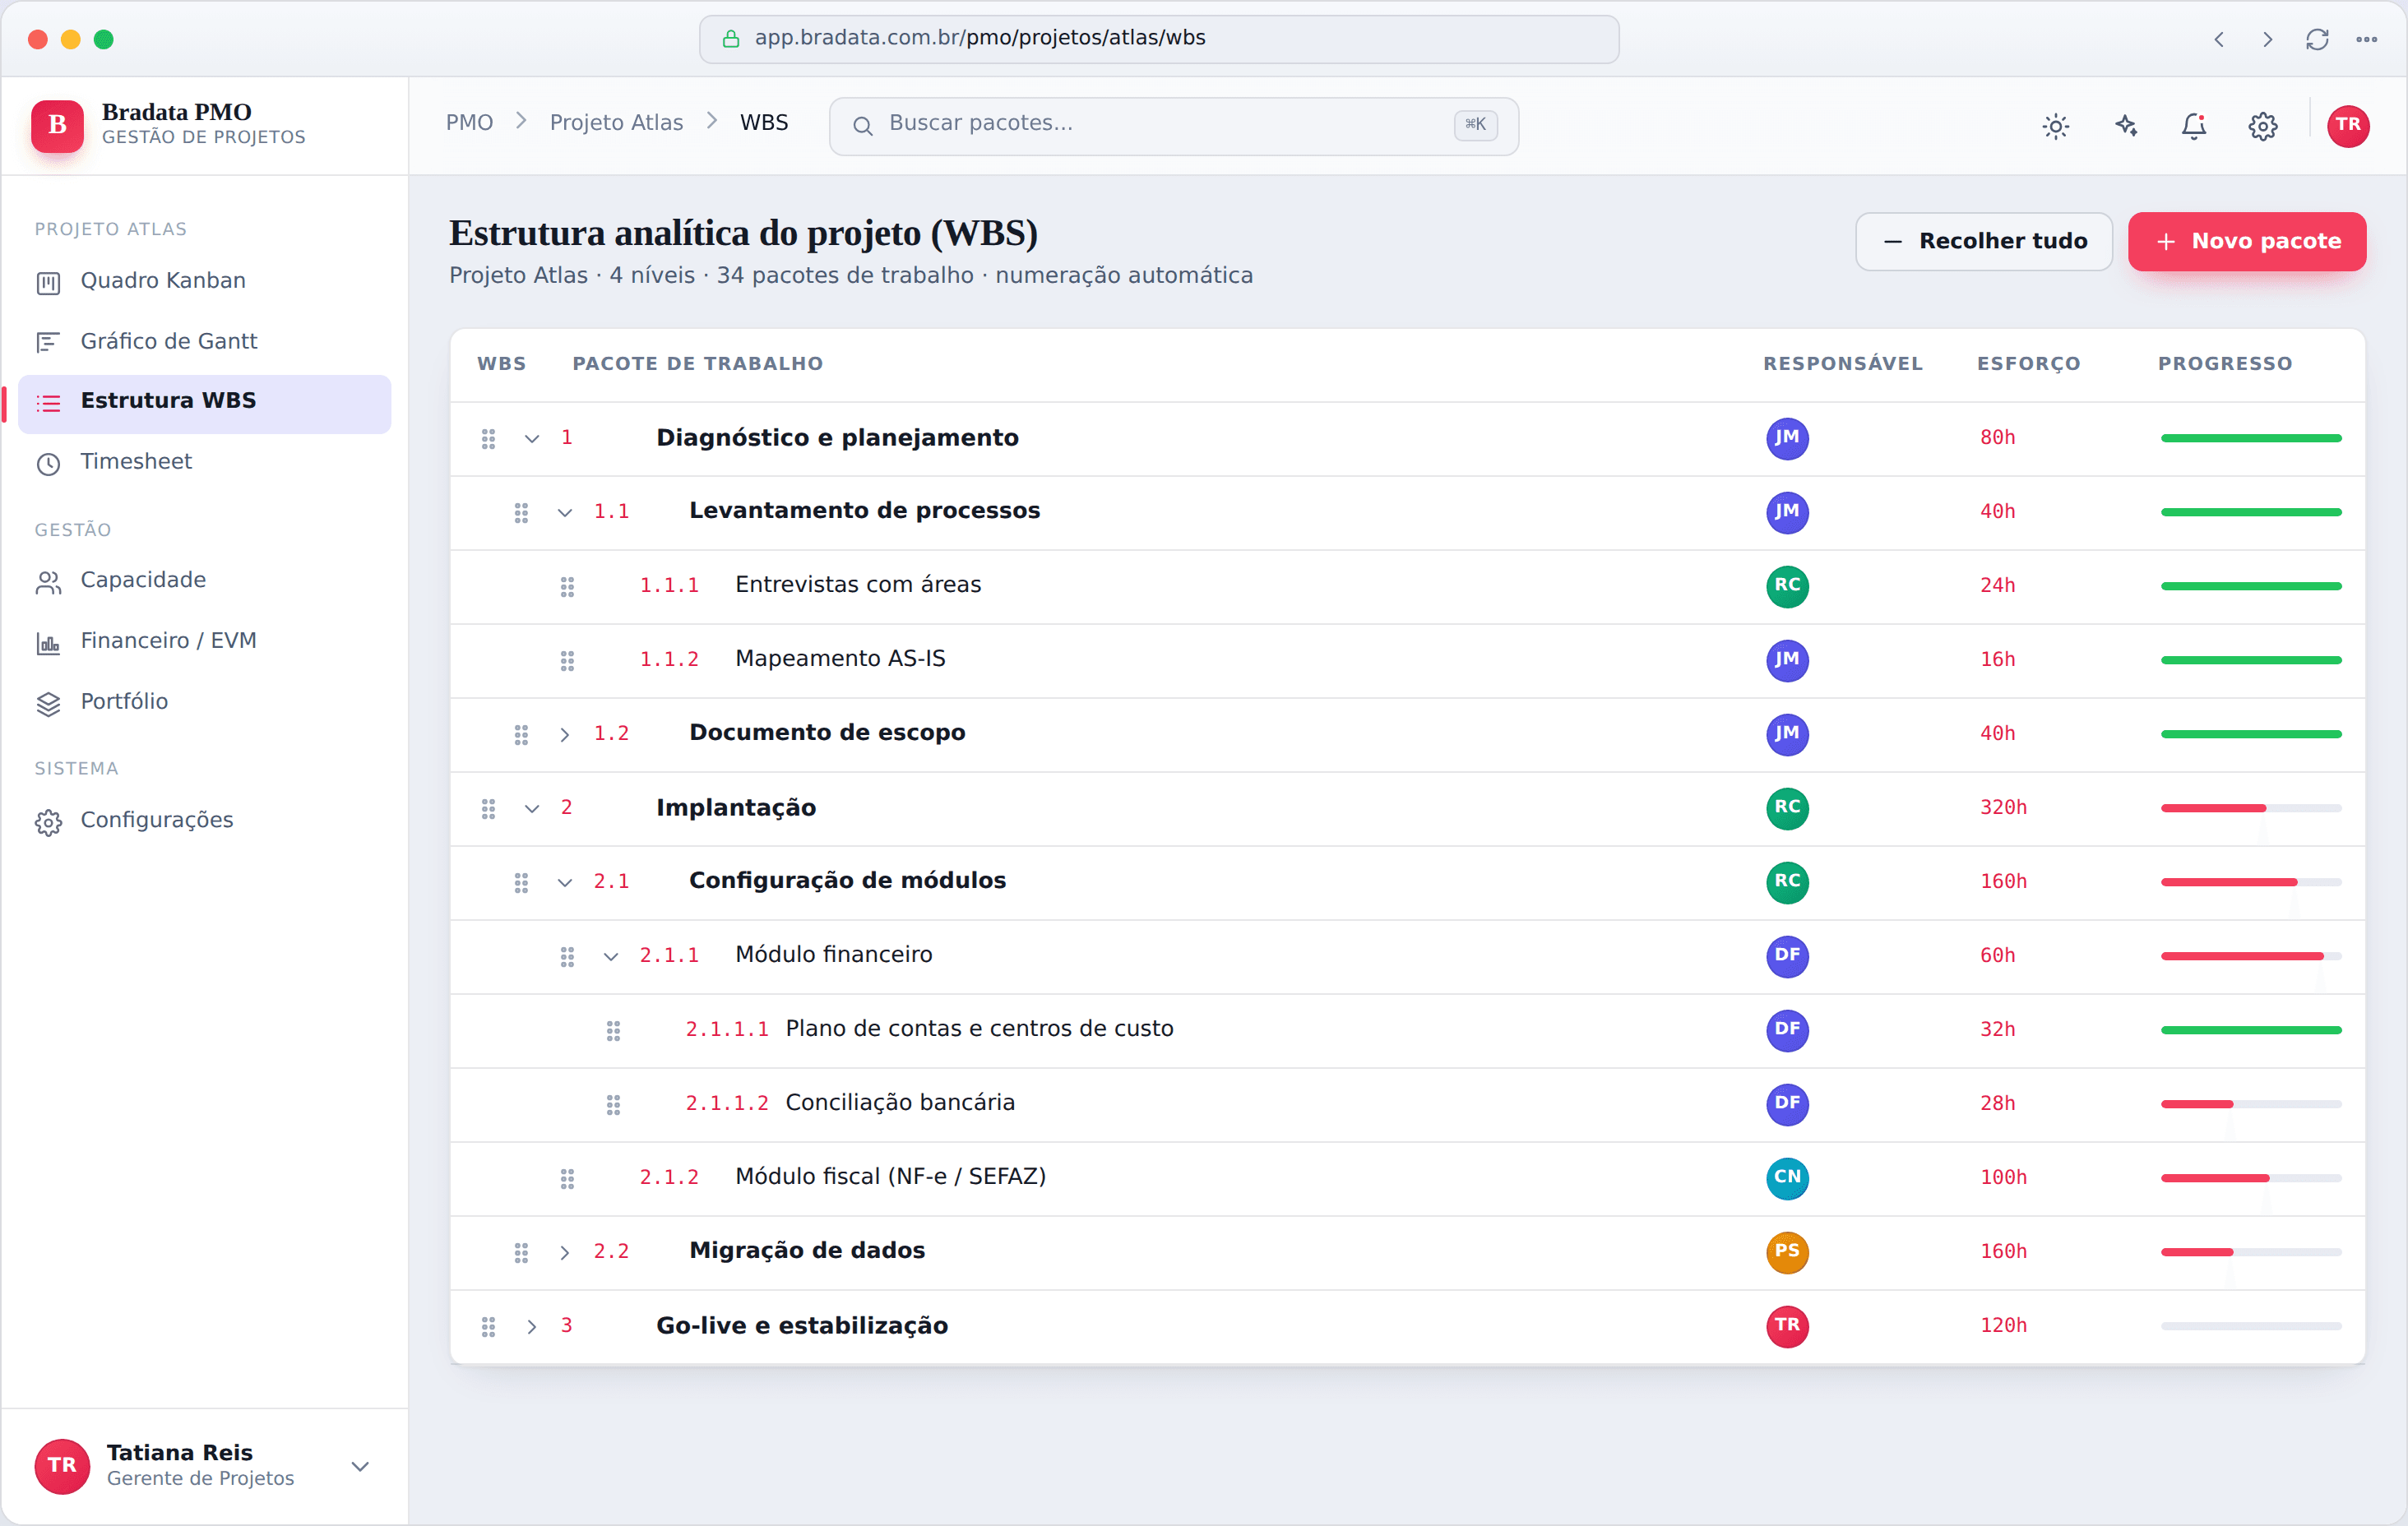
Task: Click progress bar for Conciliação bancária
Action: point(2251,1104)
